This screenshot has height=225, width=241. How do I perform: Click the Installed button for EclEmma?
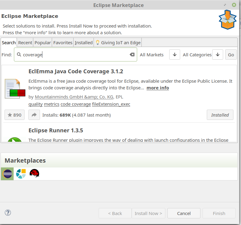pyautogui.click(x=220, y=115)
